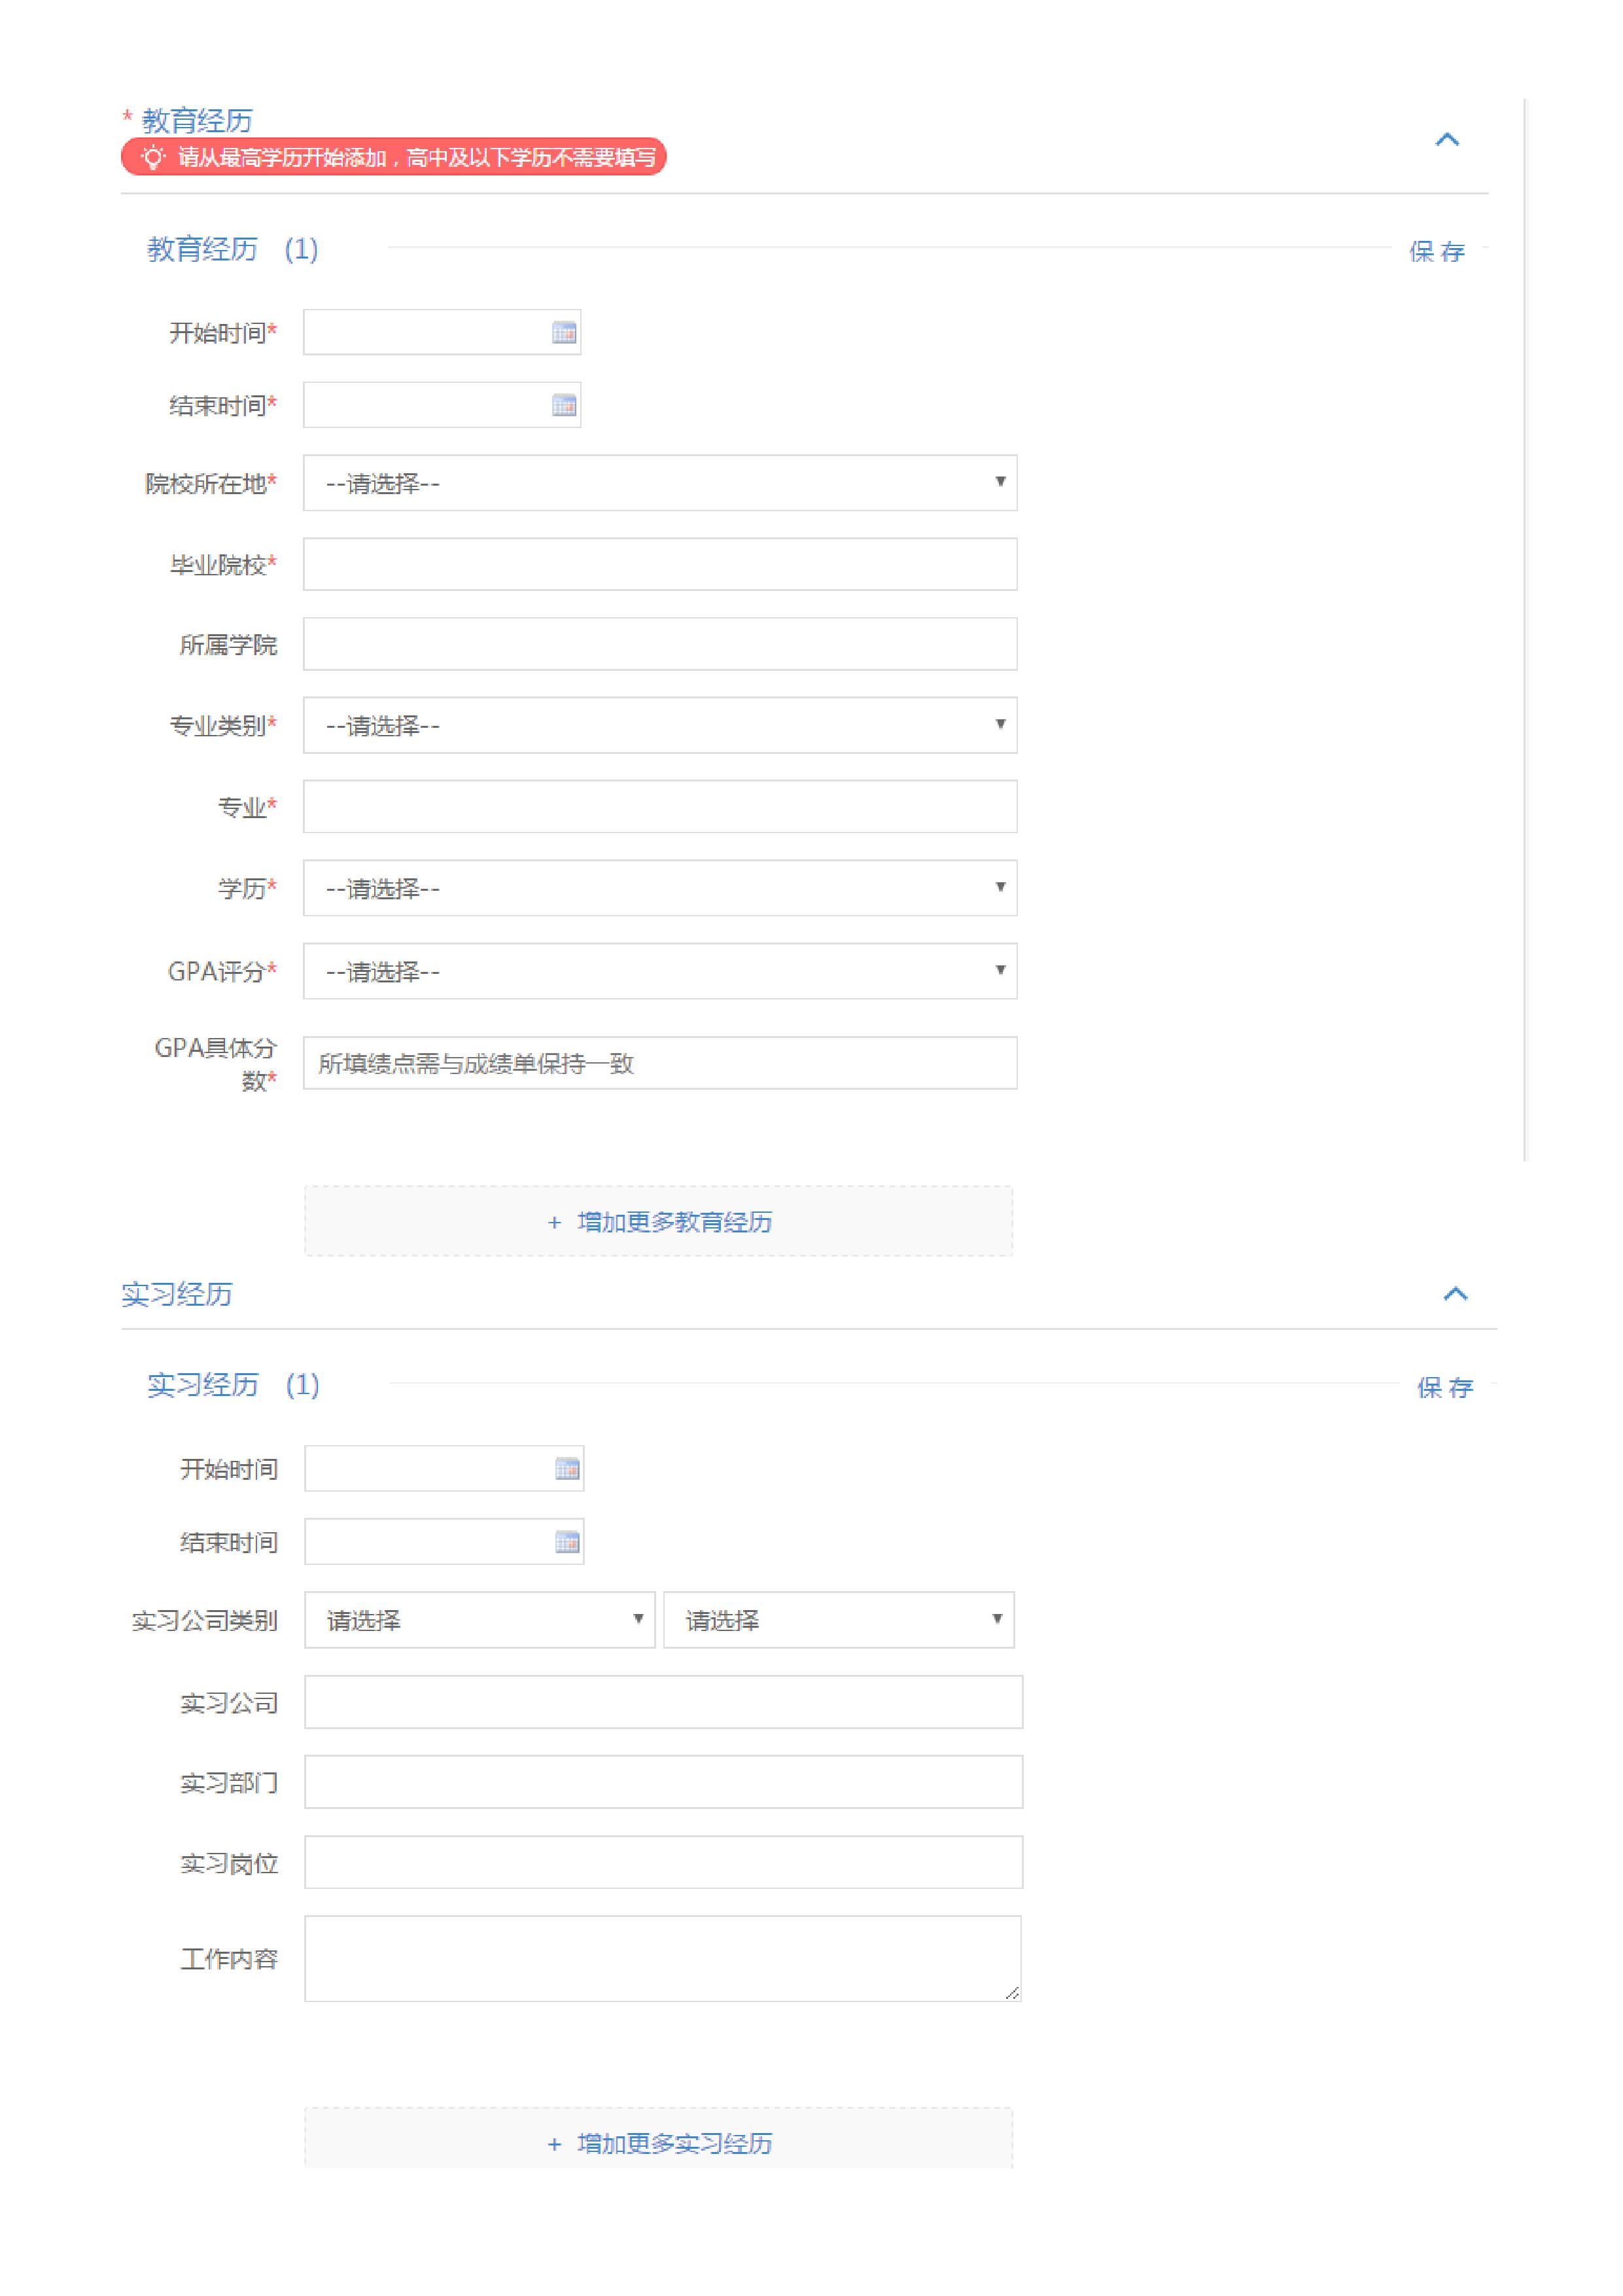The height and width of the screenshot is (2296, 1623).
Task: Open calendar for internship 结束时间
Action: tap(567, 1543)
